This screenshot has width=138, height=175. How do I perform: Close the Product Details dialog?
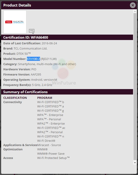133,5
